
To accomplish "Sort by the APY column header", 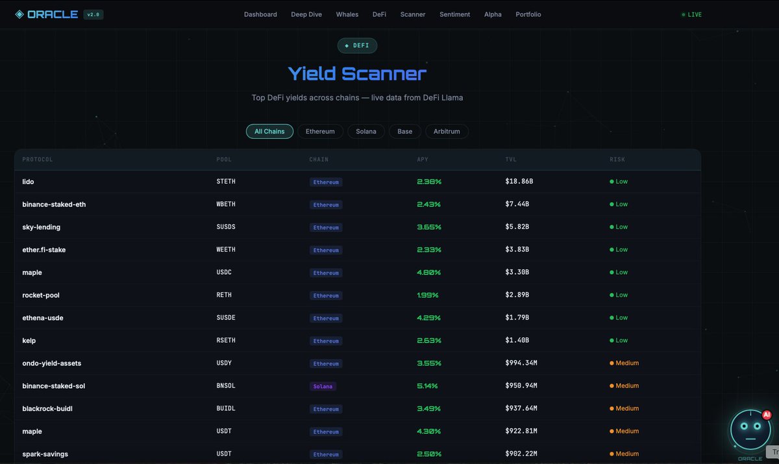I will [423, 159].
